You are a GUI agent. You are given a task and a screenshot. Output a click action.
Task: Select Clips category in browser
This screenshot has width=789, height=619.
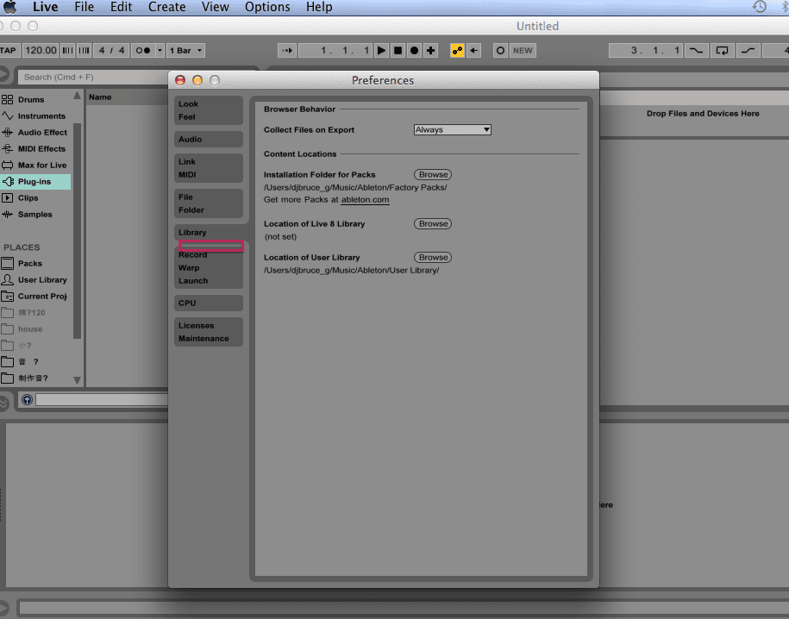click(x=35, y=197)
